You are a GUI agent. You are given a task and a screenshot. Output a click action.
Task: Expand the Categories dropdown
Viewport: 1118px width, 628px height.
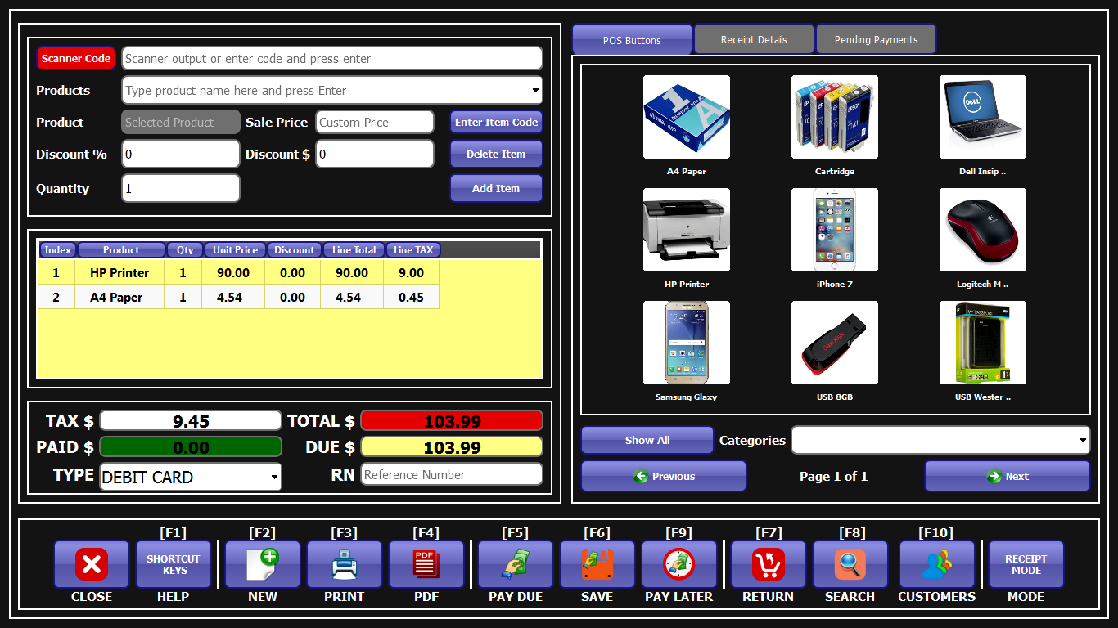(x=1082, y=440)
